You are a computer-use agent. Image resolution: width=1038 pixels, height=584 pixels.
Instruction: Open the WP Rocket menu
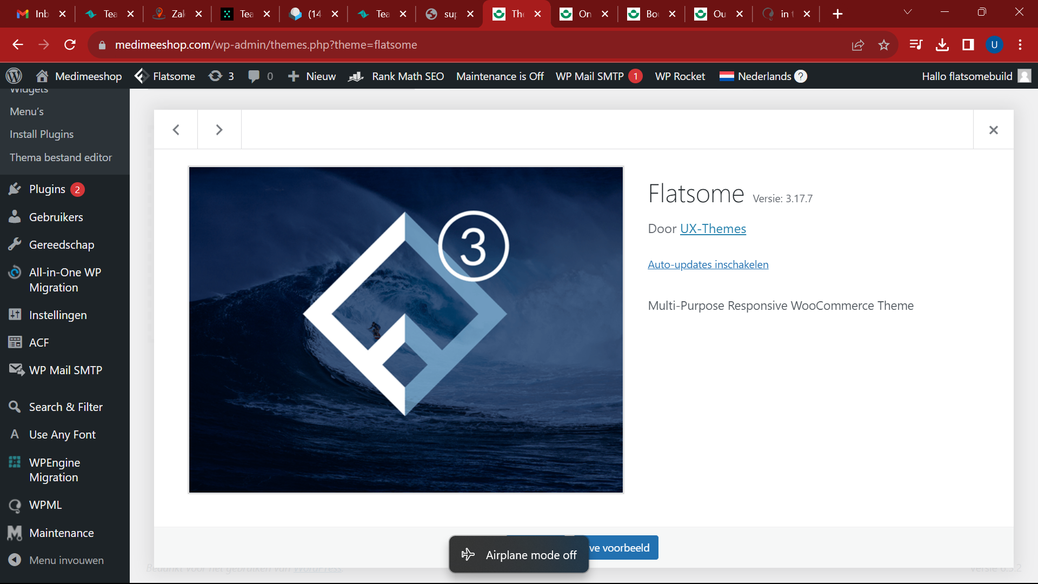pos(680,76)
